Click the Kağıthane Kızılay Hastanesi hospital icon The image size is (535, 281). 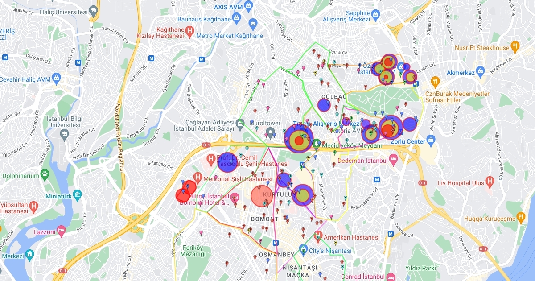(189, 31)
